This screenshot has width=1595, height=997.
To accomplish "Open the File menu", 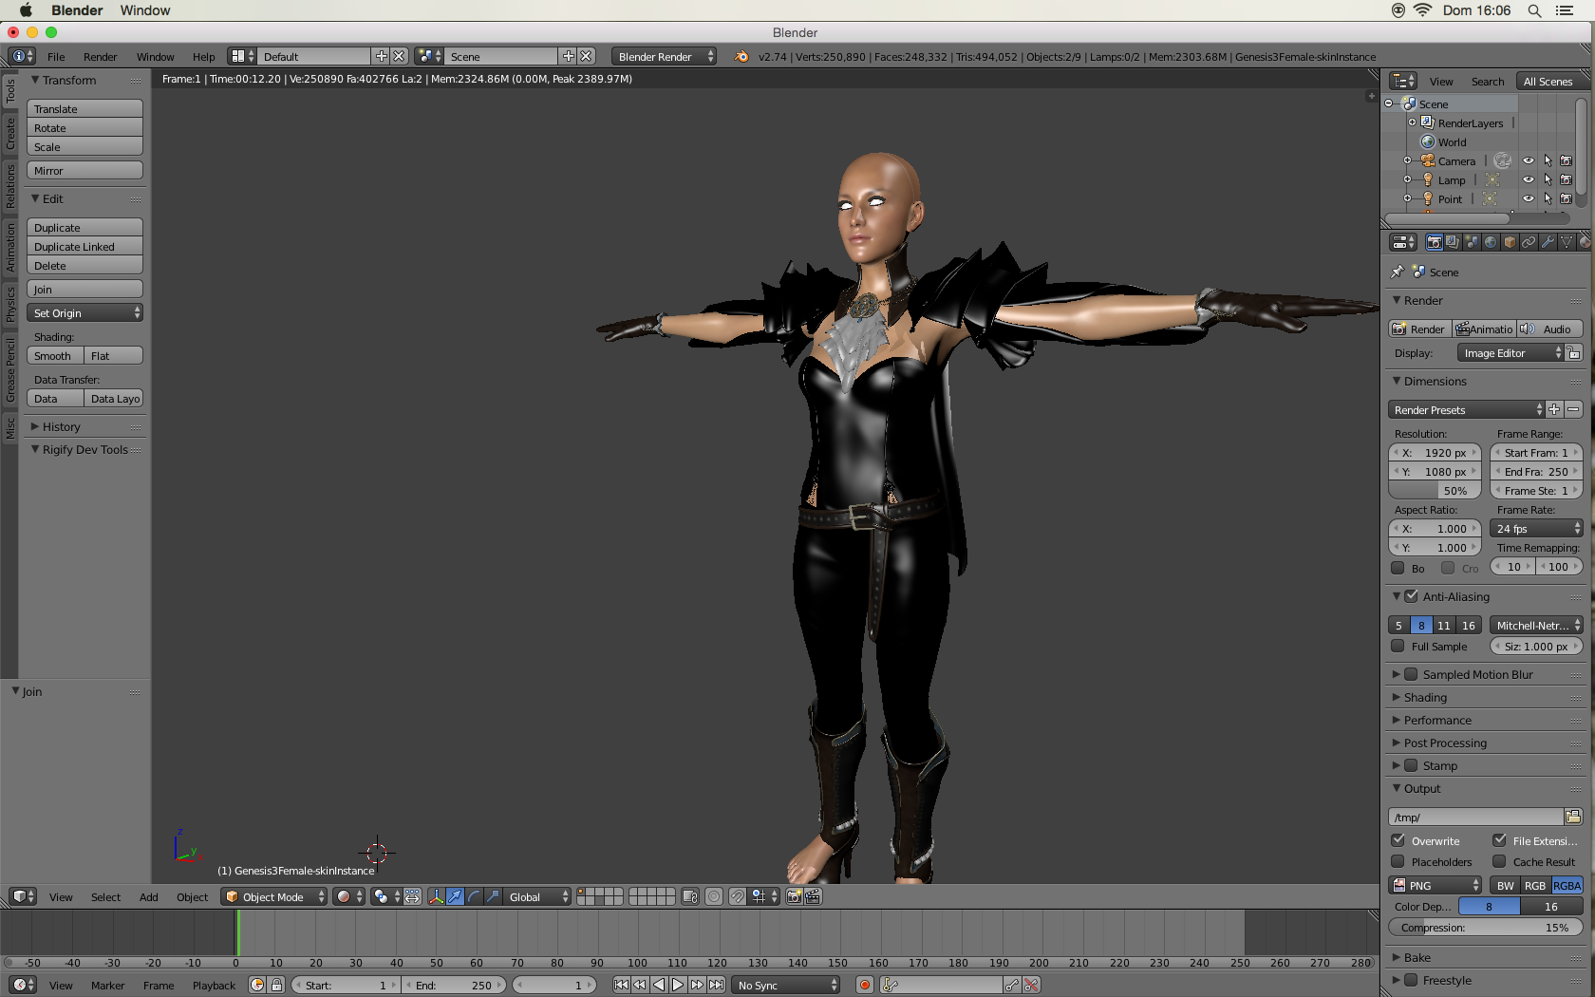I will click(x=56, y=57).
